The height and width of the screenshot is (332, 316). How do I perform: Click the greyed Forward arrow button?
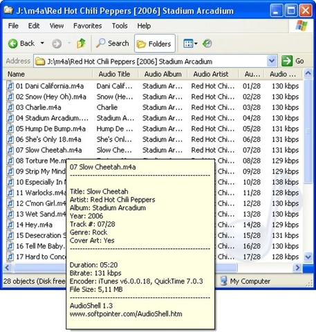pos(57,44)
